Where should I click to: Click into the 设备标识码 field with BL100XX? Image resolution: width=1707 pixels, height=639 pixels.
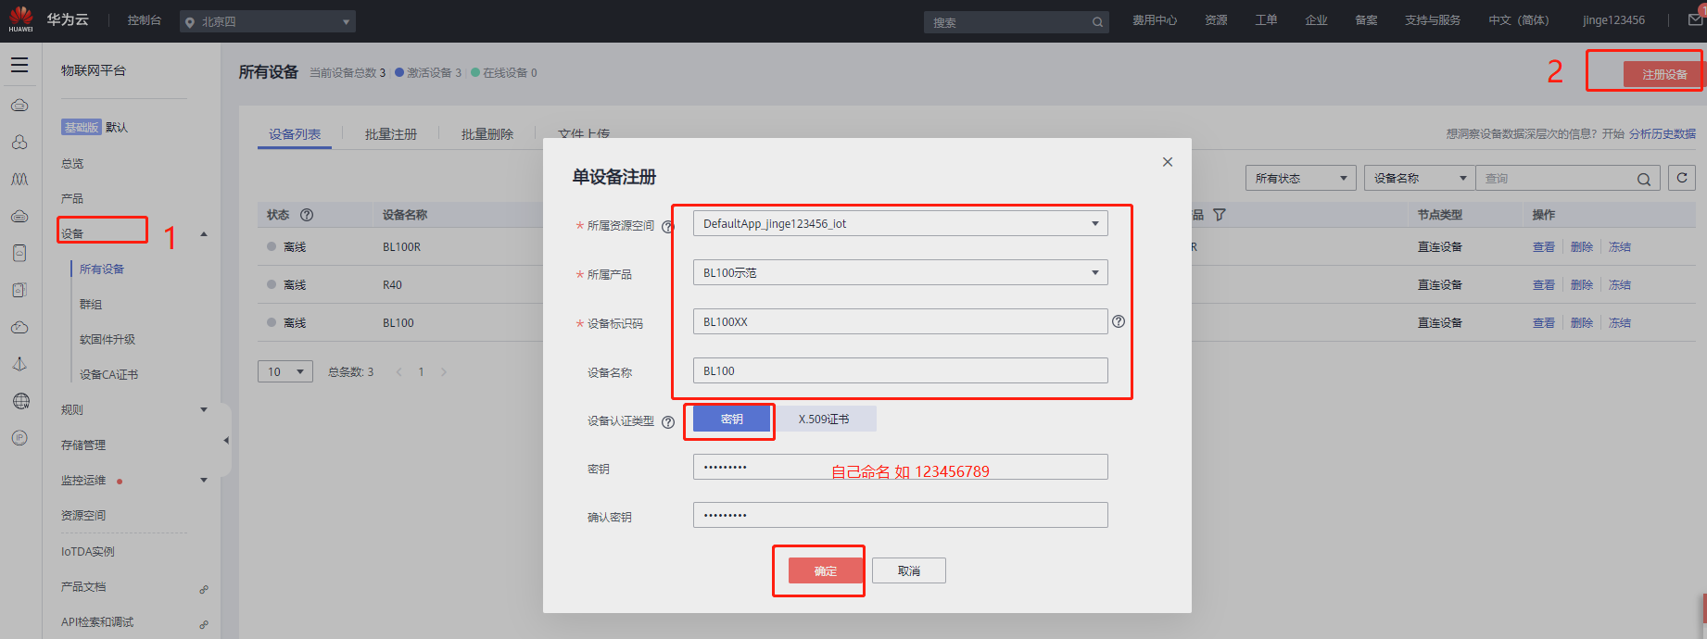900,321
